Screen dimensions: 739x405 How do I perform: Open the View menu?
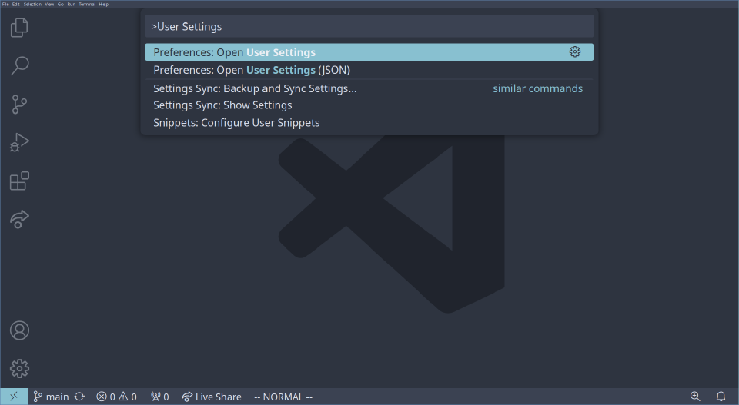[x=49, y=5]
